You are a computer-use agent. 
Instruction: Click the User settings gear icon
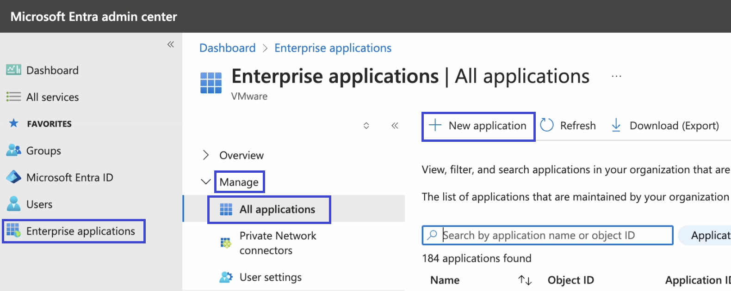tap(226, 277)
